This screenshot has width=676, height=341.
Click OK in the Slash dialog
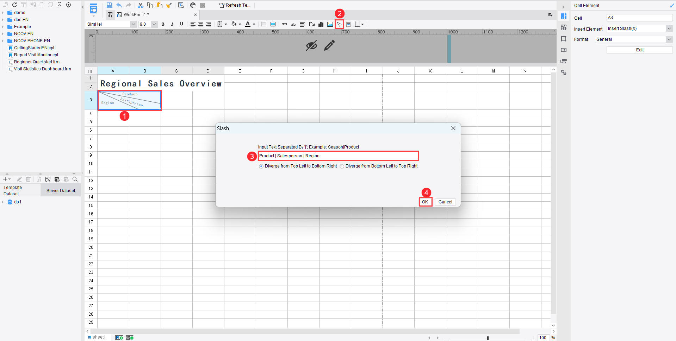point(425,202)
